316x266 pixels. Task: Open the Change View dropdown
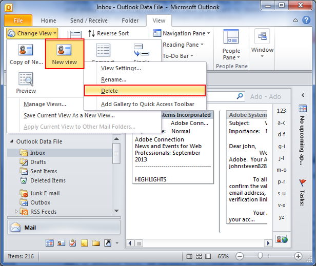32,33
